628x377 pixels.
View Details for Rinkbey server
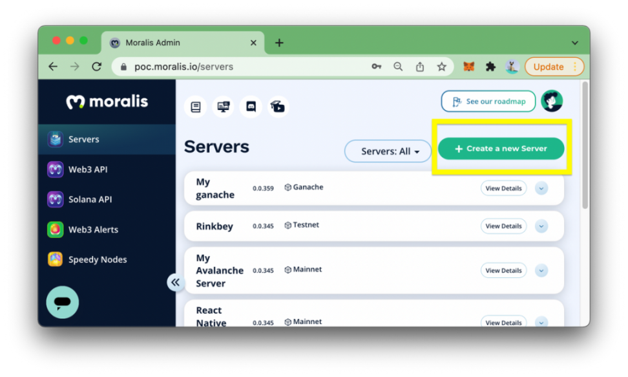click(503, 226)
